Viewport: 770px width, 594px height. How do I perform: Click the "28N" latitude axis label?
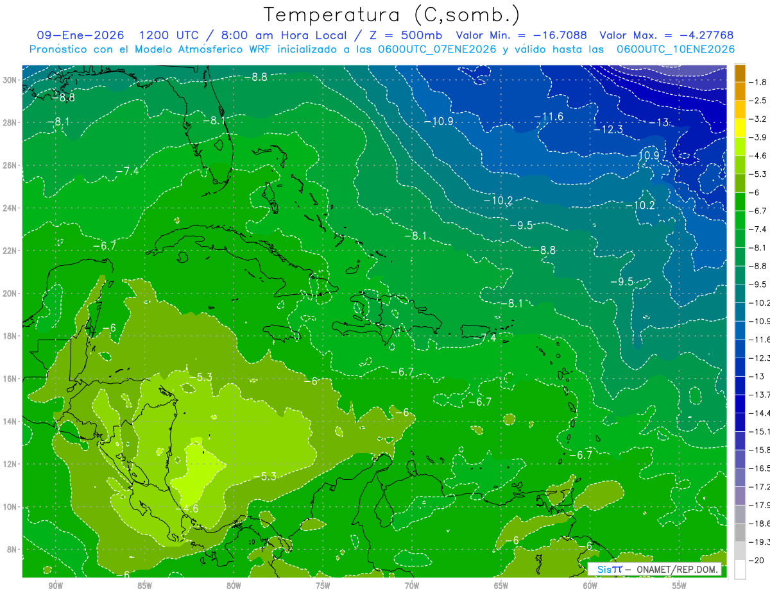pyautogui.click(x=10, y=122)
